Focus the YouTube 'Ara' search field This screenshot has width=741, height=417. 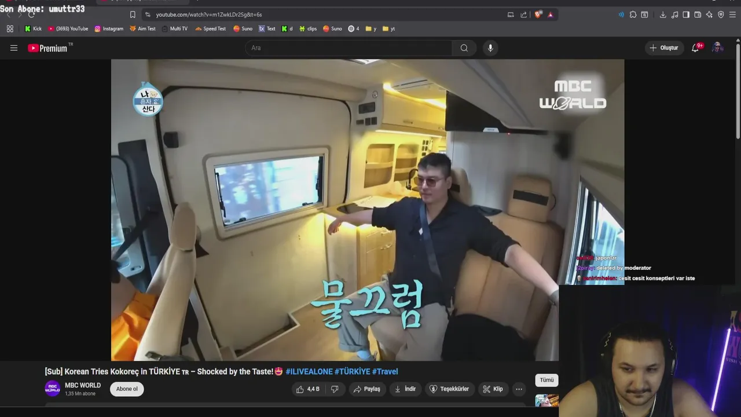pos(349,48)
